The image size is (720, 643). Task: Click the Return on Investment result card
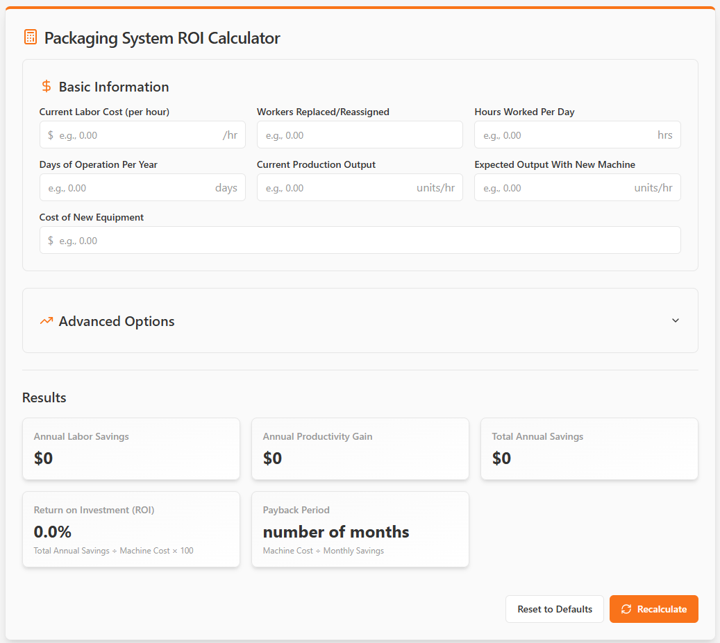pos(131,529)
